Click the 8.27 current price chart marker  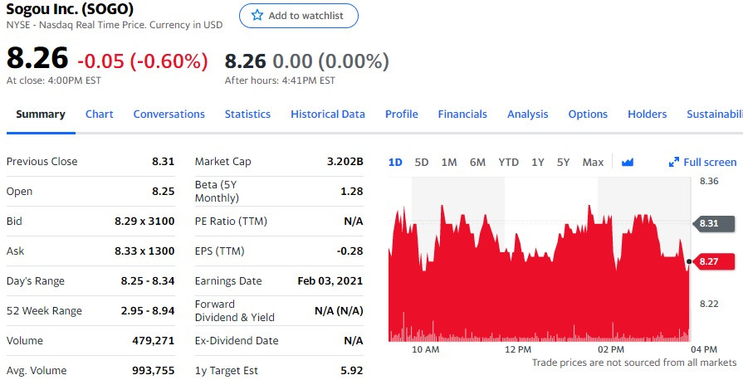click(714, 261)
